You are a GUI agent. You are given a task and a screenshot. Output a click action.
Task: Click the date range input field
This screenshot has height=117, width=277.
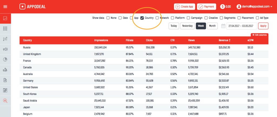coord(242,26)
